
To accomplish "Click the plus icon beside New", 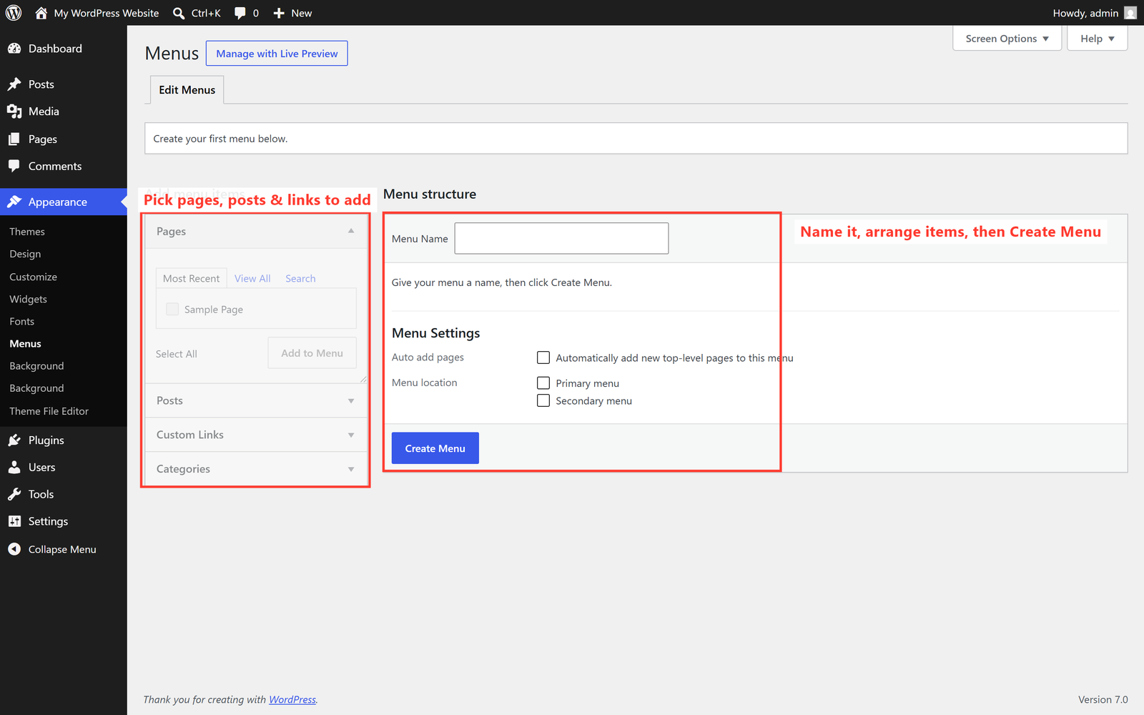I will 279,13.
